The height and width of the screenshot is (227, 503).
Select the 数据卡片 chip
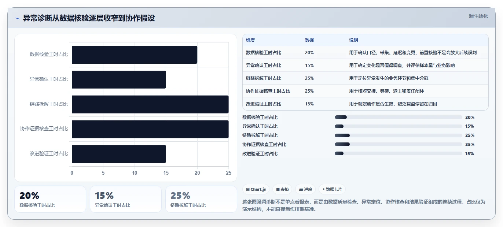(x=332, y=189)
